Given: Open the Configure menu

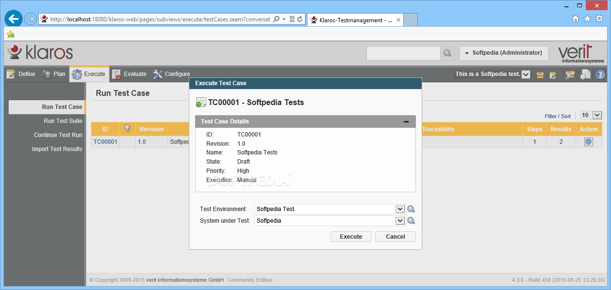Looking at the screenshot, I should point(172,74).
